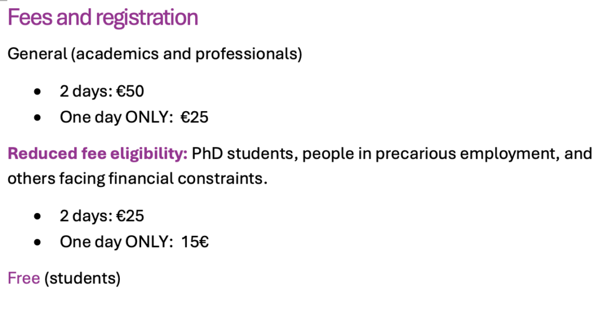Click the '€50' price text
602x320 pixels.
(x=130, y=91)
